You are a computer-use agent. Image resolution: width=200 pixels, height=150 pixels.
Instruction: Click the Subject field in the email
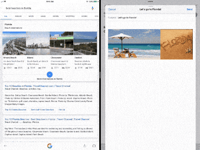point(150,18)
